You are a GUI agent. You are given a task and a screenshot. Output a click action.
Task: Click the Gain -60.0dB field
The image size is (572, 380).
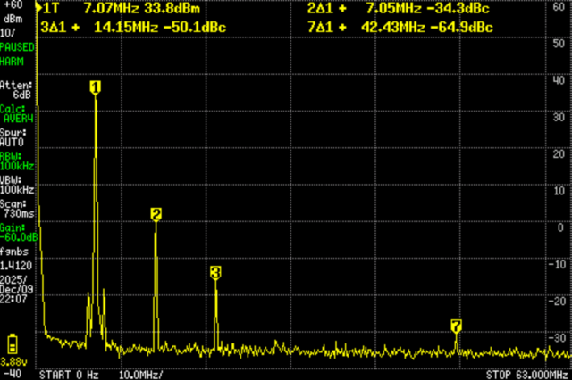pyautogui.click(x=18, y=234)
